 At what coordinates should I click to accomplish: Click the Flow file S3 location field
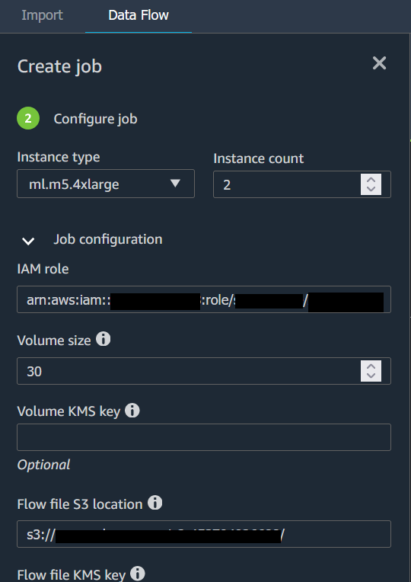coord(204,534)
